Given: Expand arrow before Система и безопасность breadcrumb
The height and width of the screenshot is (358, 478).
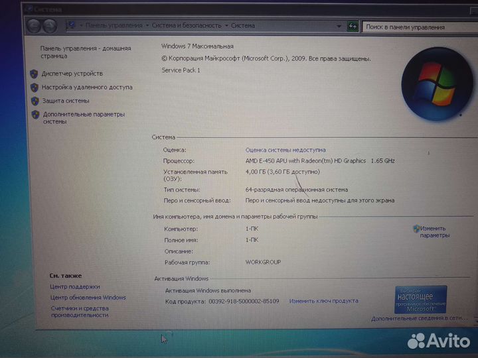Looking at the screenshot, I should point(147,25).
